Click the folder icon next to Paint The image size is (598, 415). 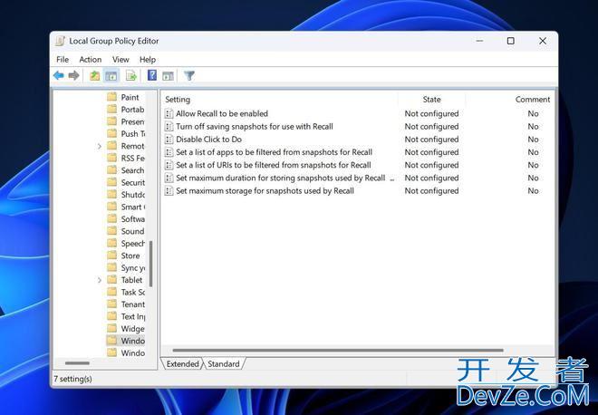pos(111,97)
